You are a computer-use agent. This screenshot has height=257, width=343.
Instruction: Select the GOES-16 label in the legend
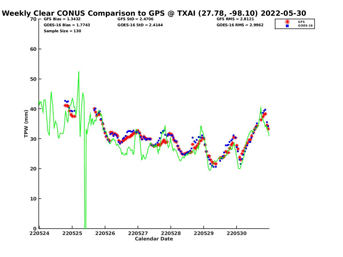coord(305,26)
